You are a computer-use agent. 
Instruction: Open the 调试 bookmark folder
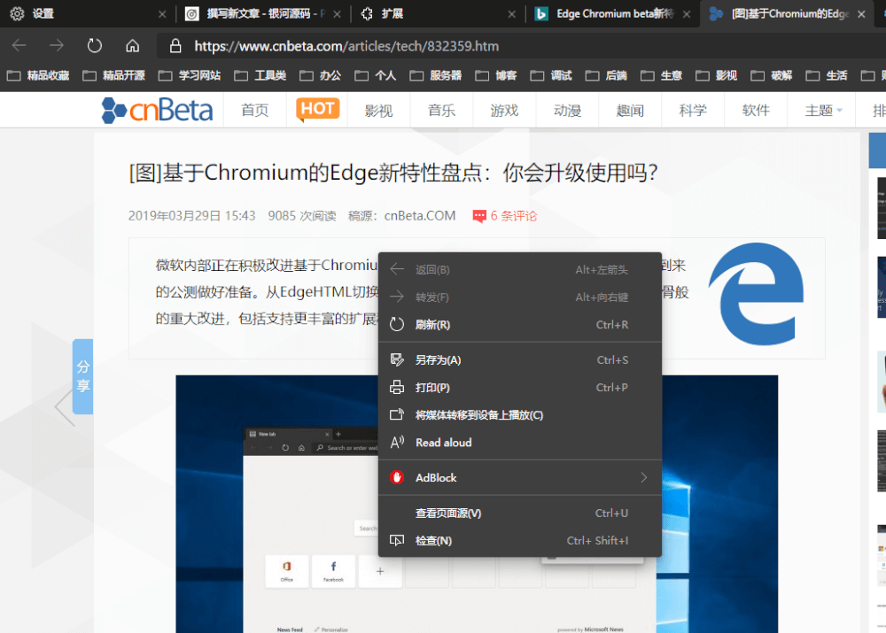[x=551, y=75]
